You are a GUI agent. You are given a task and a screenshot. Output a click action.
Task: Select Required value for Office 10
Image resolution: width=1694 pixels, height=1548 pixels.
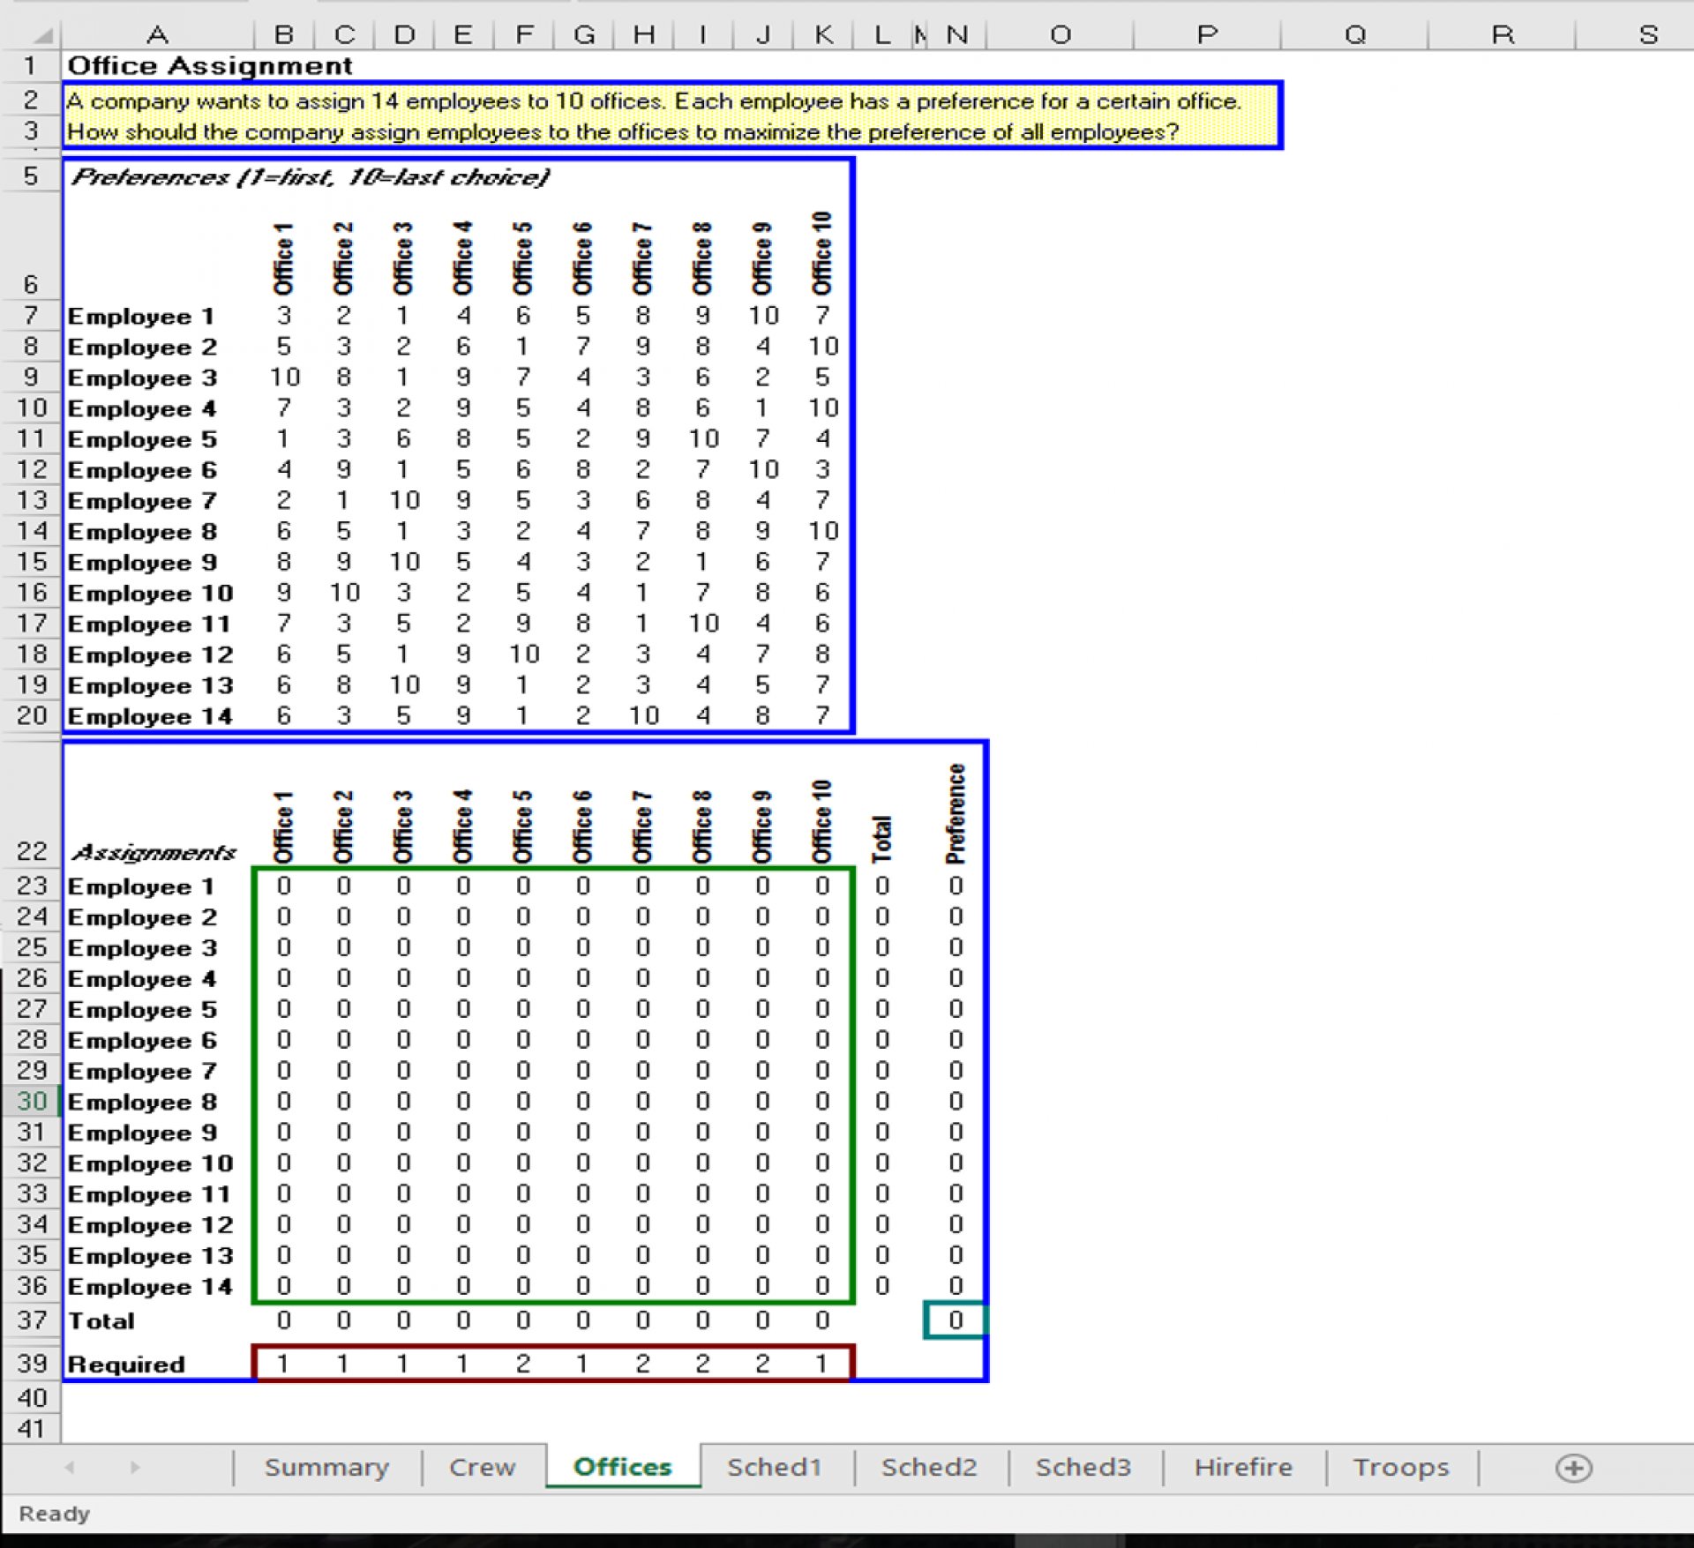tap(822, 1364)
